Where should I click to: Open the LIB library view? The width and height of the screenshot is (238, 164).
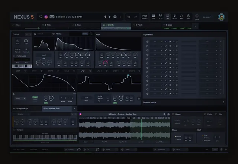tap(154, 17)
